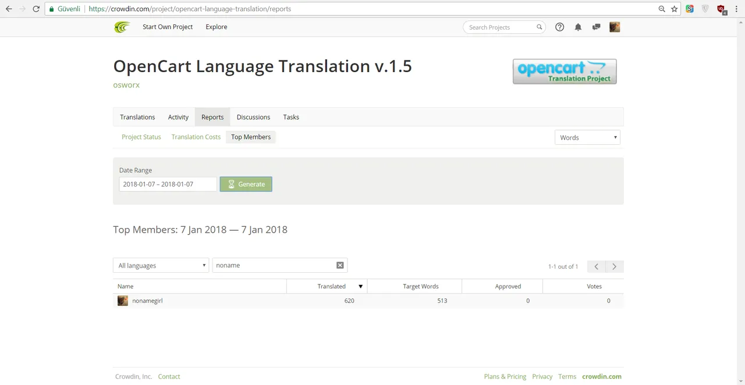
Task: Open notifications bell
Action: click(578, 27)
